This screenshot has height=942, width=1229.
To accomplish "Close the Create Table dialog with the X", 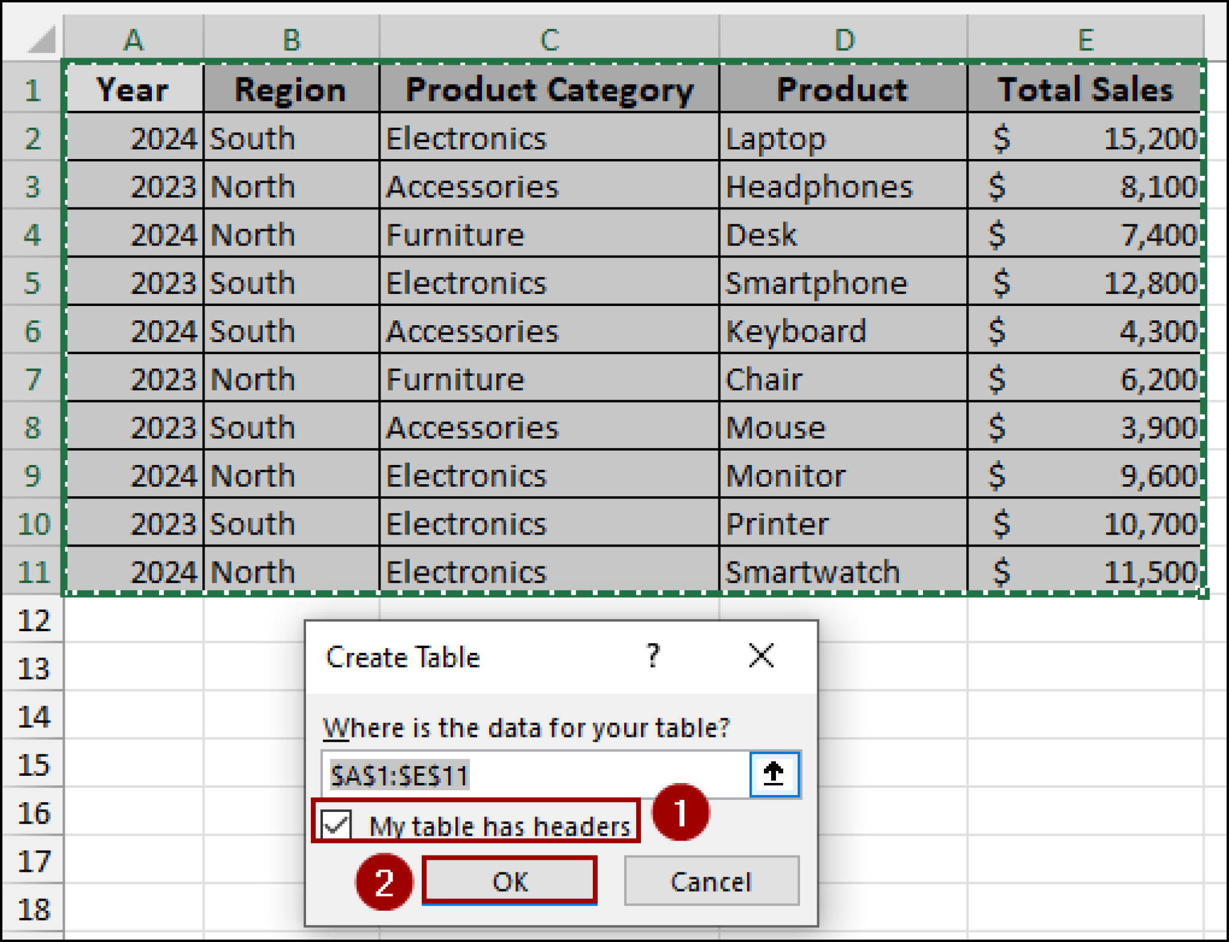I will pos(760,656).
